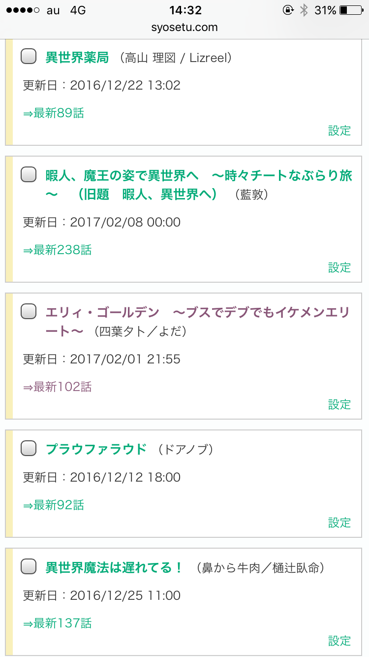This screenshot has width=369, height=657.
Task: Open 設定 for プラウファラウド
Action: pos(339,523)
